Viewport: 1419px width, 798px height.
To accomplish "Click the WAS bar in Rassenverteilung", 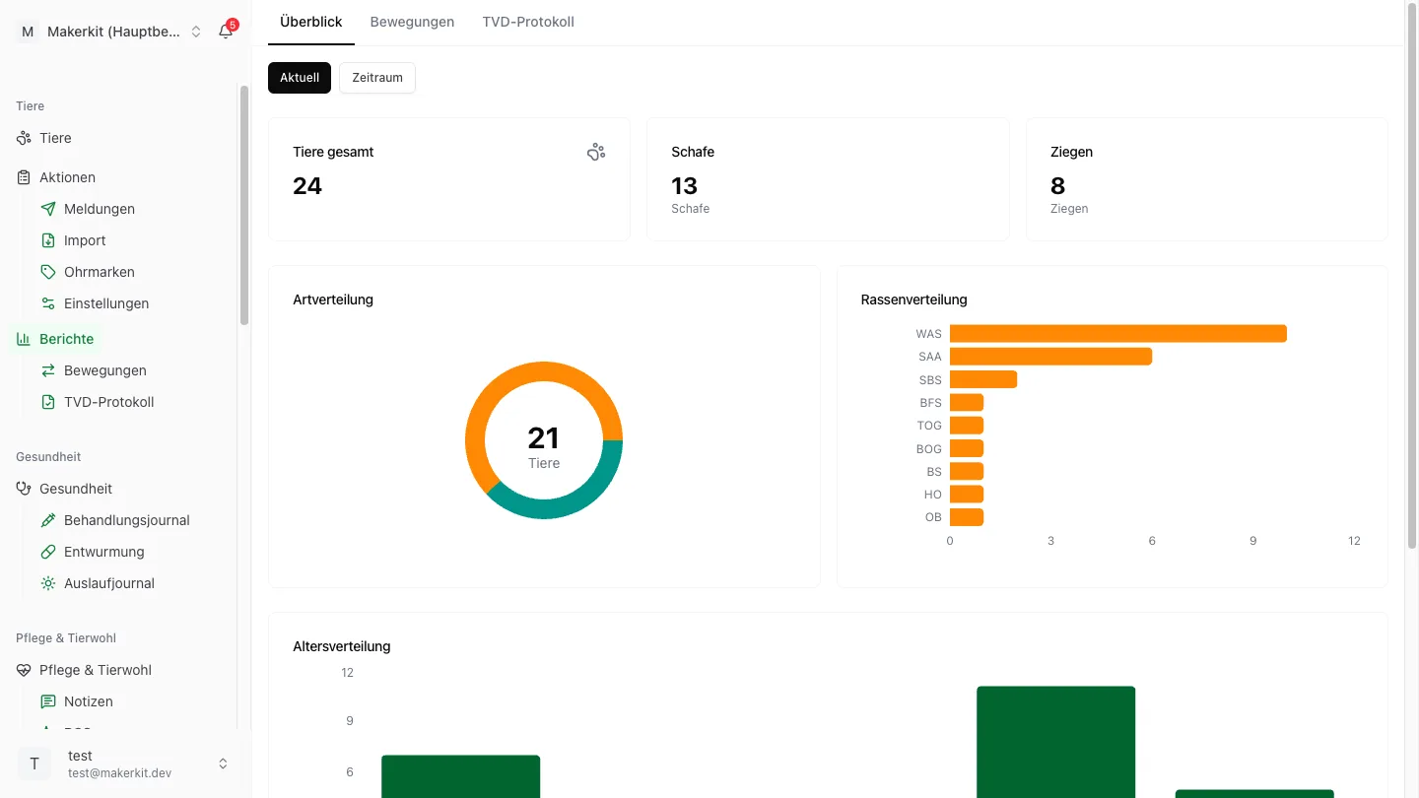I will coord(1118,334).
